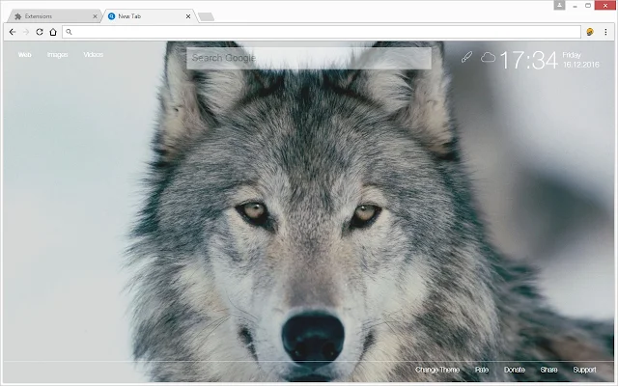This screenshot has height=386, width=618.
Task: Click the Donate link
Action: click(515, 370)
